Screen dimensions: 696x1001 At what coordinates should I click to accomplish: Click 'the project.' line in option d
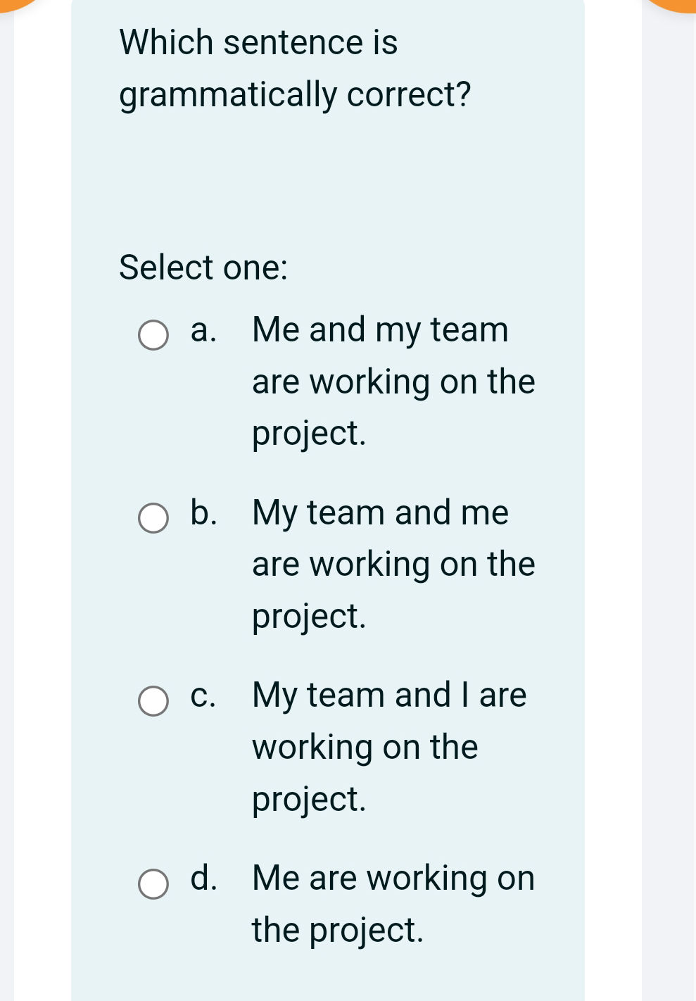click(x=338, y=931)
